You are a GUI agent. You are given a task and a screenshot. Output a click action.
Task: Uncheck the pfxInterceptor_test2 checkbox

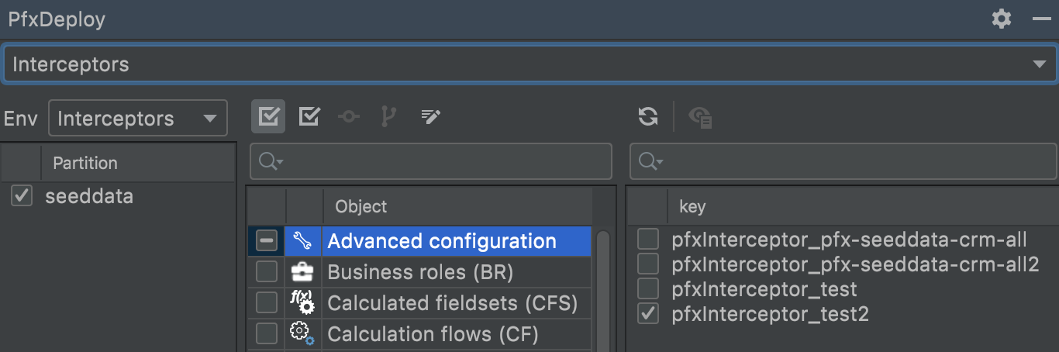[648, 314]
